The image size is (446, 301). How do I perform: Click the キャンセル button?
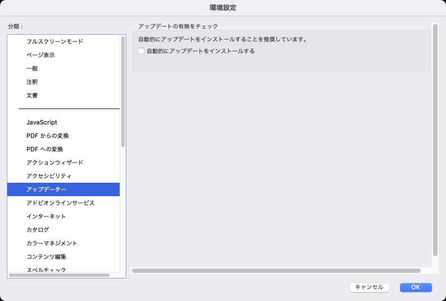click(369, 288)
